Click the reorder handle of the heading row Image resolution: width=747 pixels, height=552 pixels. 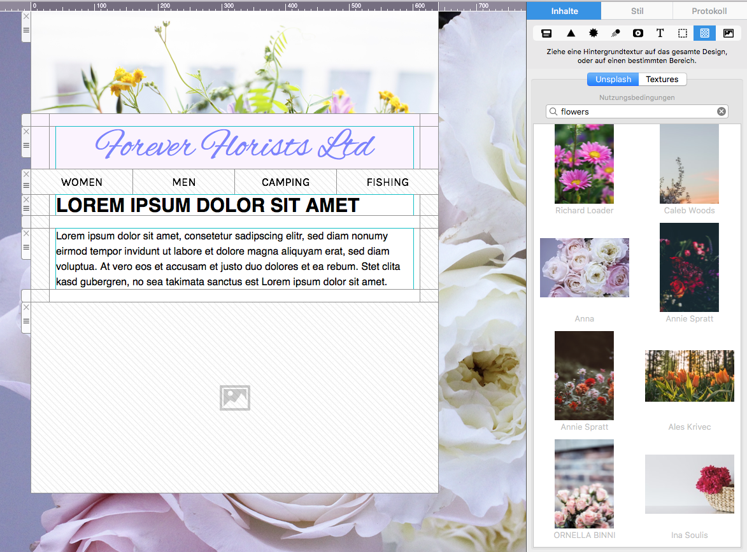tap(26, 209)
